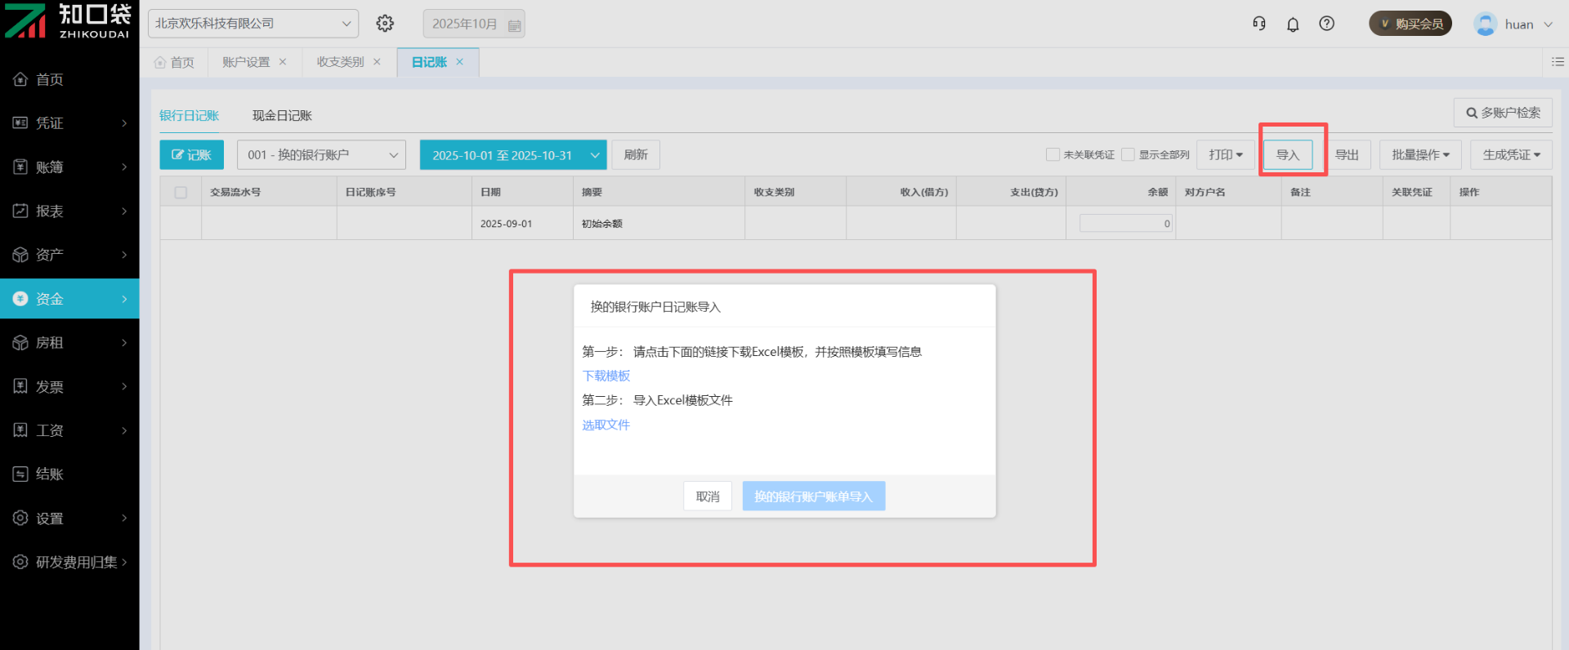1569x650 pixels.
Task: Open the 001 - 换的银行账户 dropdown
Action: [x=322, y=155]
